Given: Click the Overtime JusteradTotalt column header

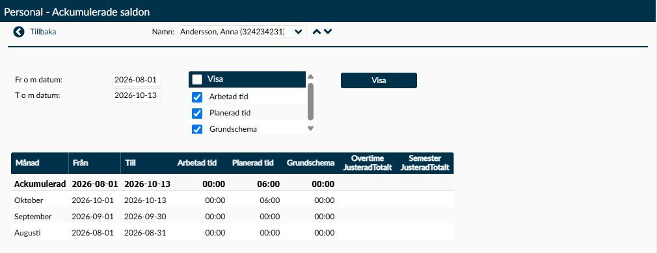Looking at the screenshot, I should (368, 163).
